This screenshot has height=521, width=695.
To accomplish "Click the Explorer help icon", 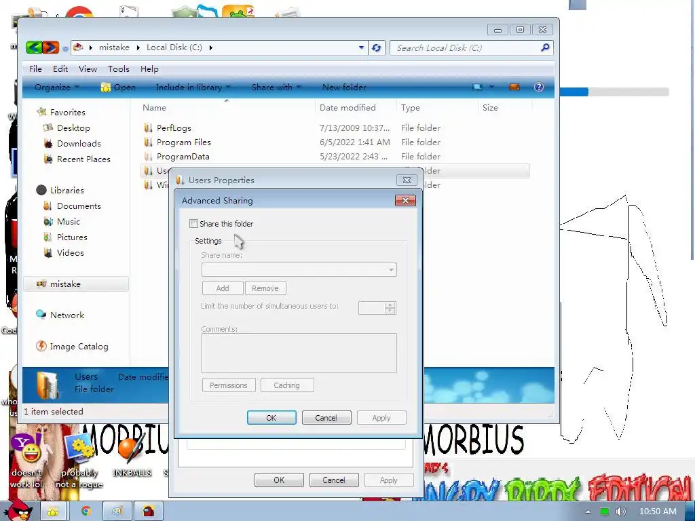I will click(539, 87).
